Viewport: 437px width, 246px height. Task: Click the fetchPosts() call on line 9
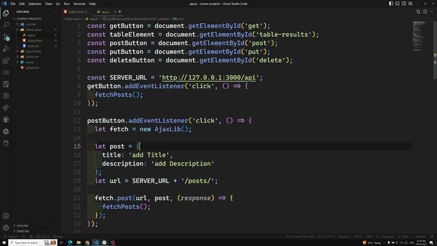(x=118, y=95)
